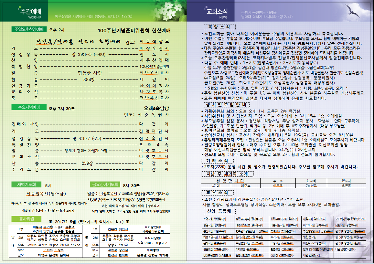Click the '오후 7시 30분' service time

pos(61,109)
